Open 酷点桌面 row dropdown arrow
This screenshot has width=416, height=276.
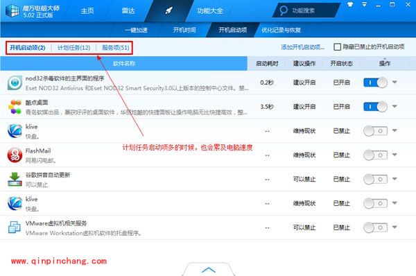click(395, 106)
